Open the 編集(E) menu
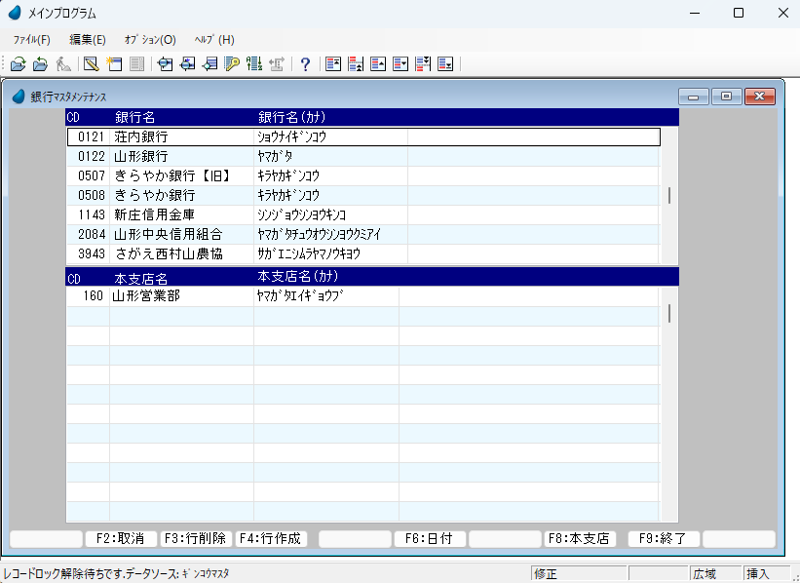 tap(88, 40)
